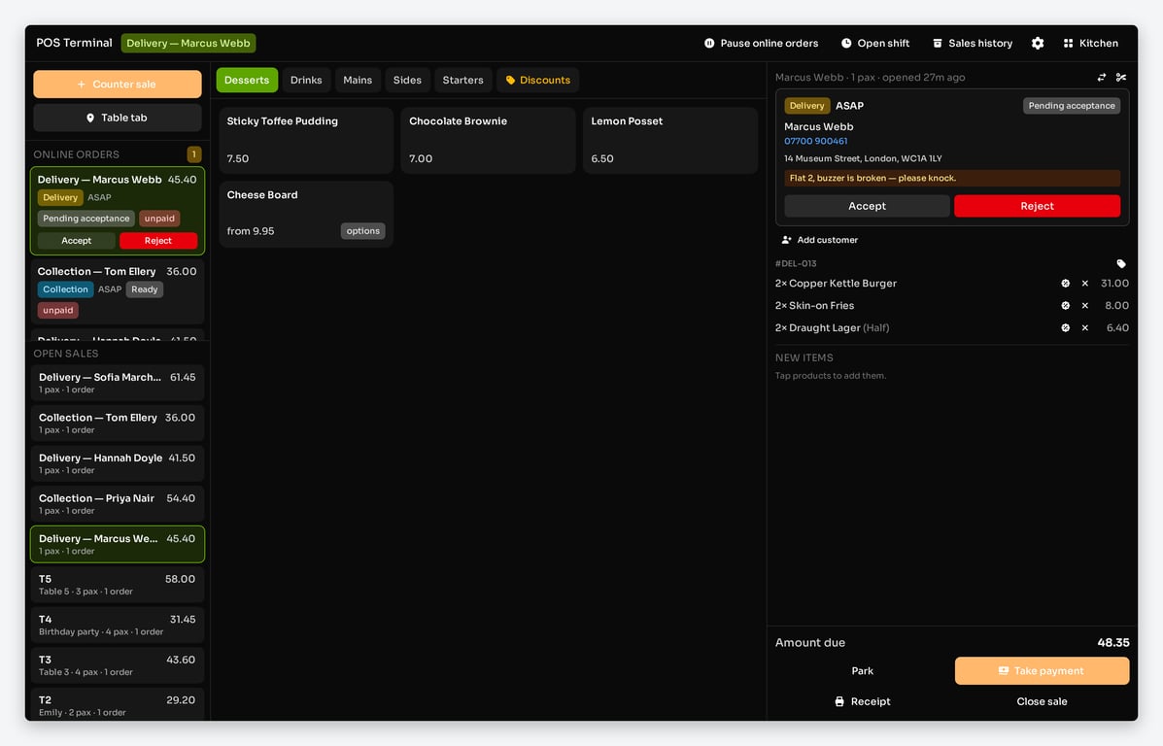Remove the Skin-on Fries line

pyautogui.click(x=1085, y=306)
